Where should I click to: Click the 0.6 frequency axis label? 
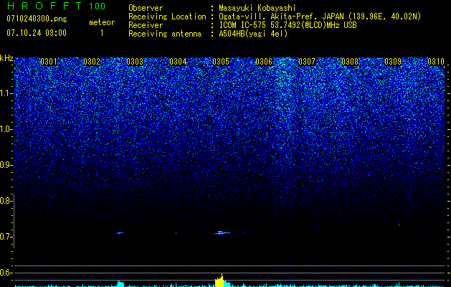(6, 273)
